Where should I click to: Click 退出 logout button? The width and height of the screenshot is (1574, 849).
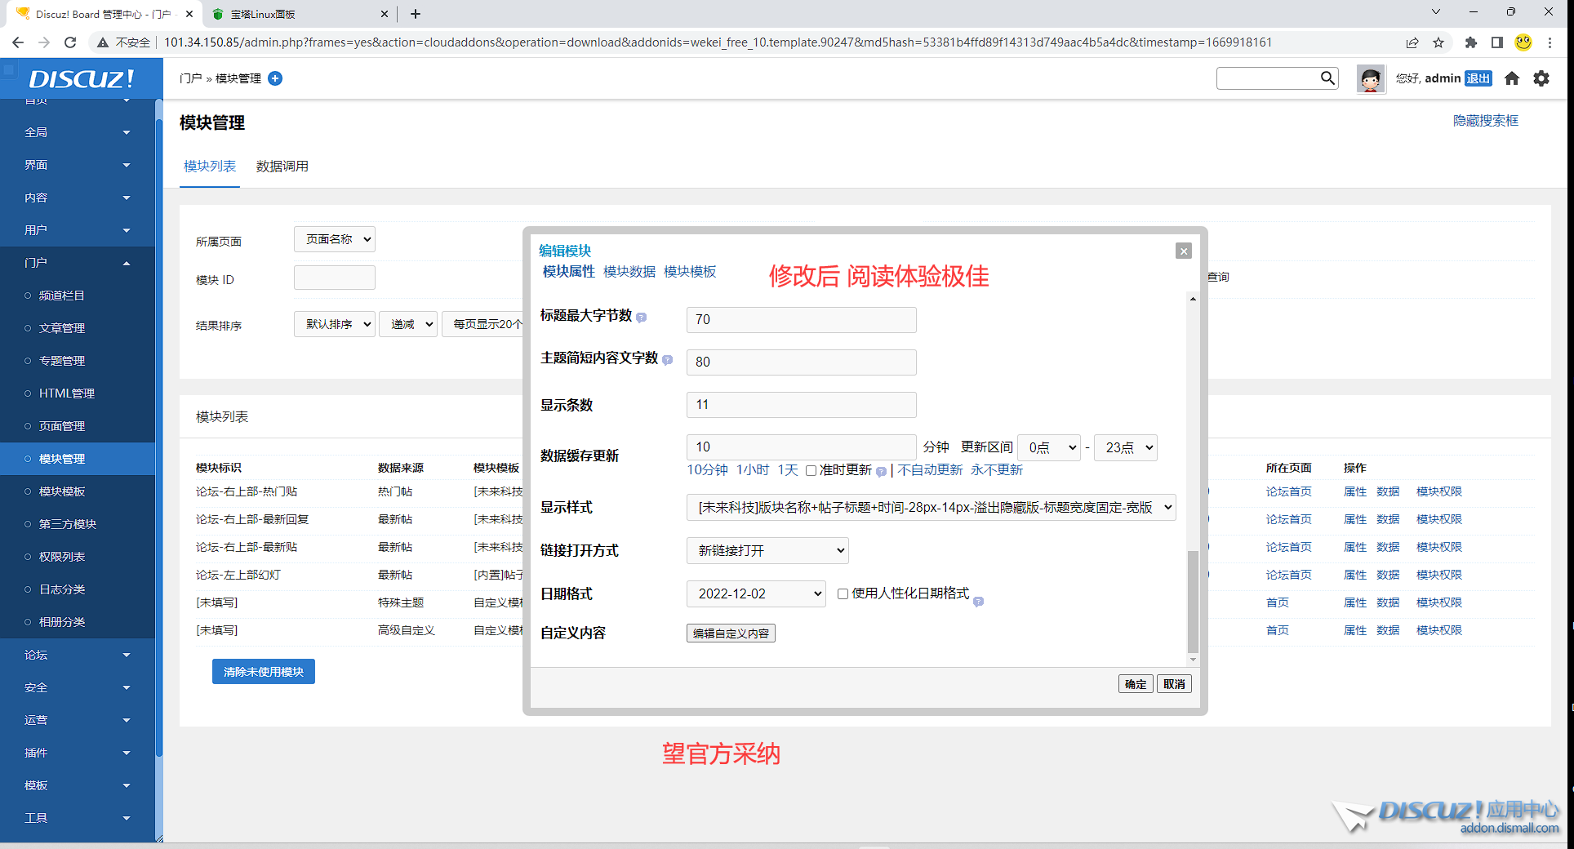coord(1478,78)
